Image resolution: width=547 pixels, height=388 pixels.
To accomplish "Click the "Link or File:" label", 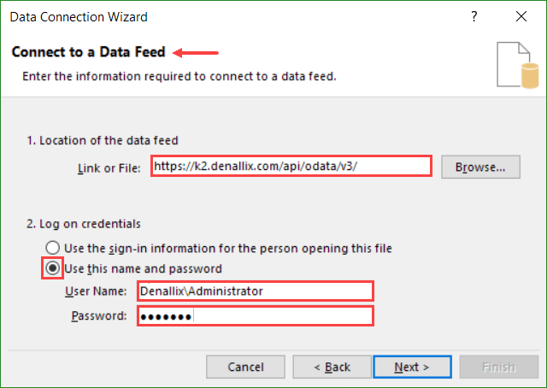I will coord(108,168).
